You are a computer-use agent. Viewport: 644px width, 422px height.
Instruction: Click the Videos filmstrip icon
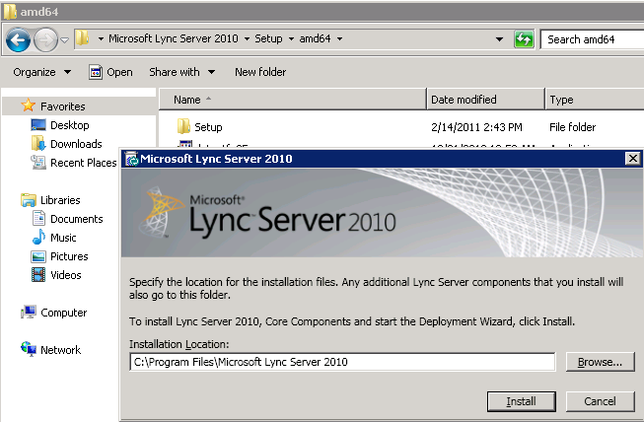tap(38, 275)
